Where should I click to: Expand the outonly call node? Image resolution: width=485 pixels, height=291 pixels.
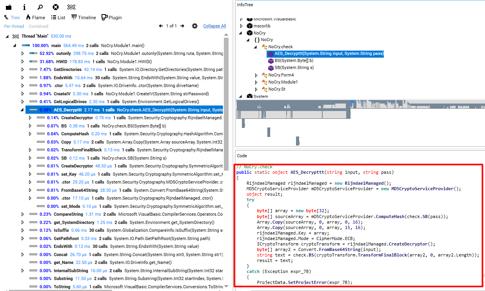pyautogui.click(x=23, y=53)
